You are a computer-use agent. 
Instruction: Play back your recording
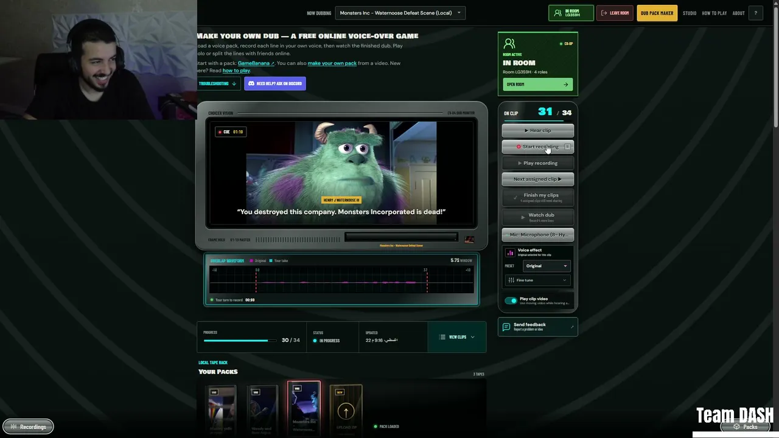click(x=538, y=163)
